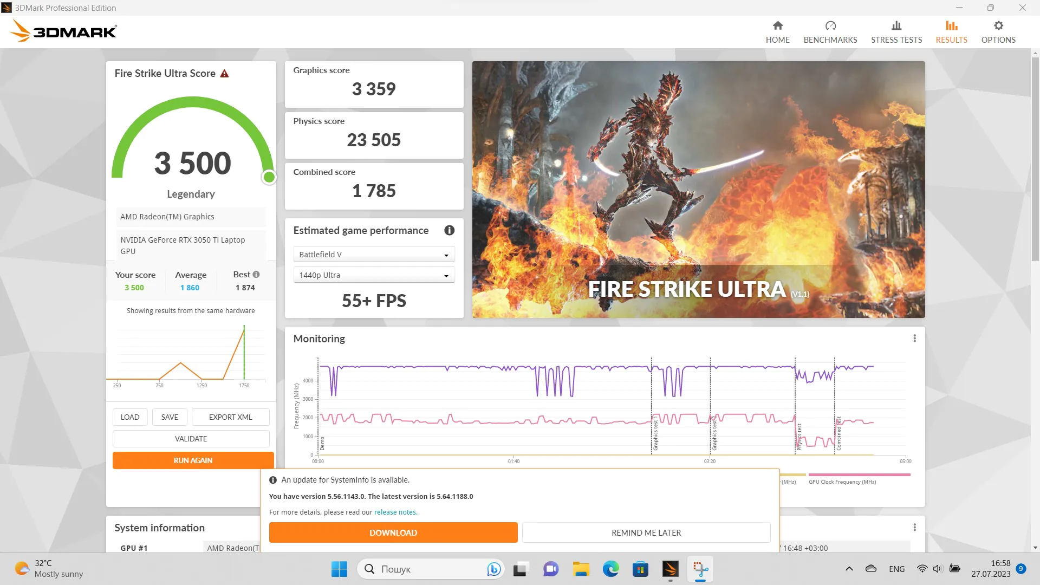Open the clock and date panel
Image resolution: width=1040 pixels, height=585 pixels.
coord(991,569)
